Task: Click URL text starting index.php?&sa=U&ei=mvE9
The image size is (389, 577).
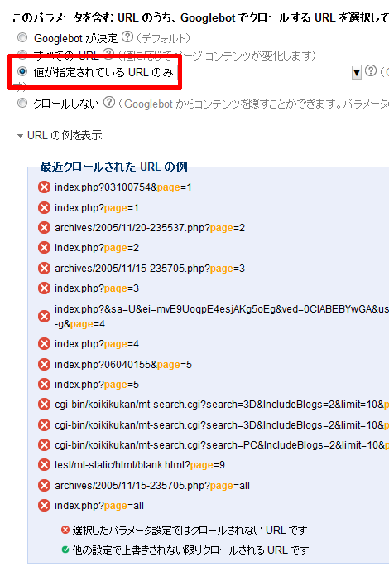Action: tap(222, 317)
